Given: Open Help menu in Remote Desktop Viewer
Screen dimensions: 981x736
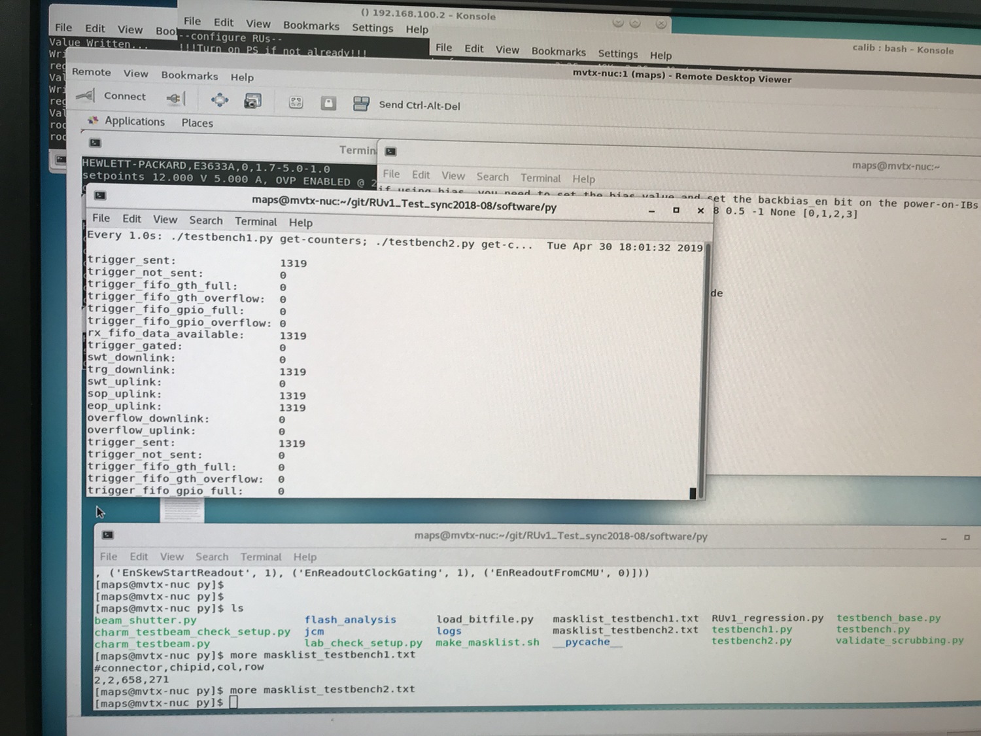Looking at the screenshot, I should tap(242, 77).
